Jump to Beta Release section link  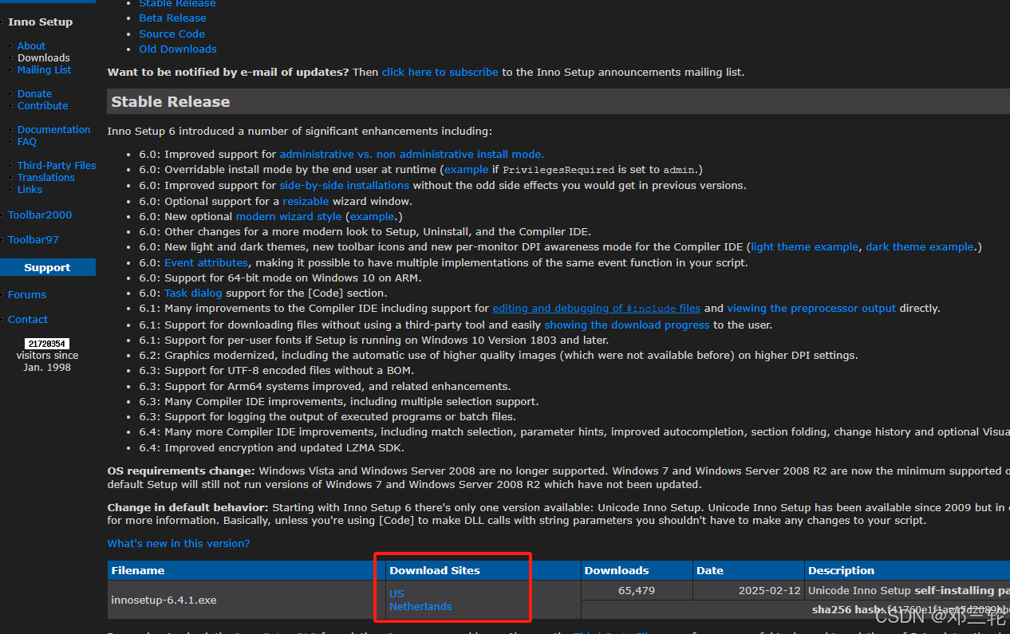click(172, 18)
